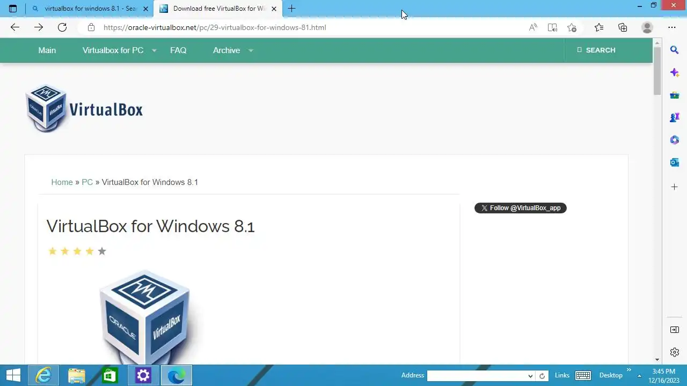The height and width of the screenshot is (386, 687).
Task: Launch Internet Explorer from taskbar
Action: pyautogui.click(x=43, y=375)
